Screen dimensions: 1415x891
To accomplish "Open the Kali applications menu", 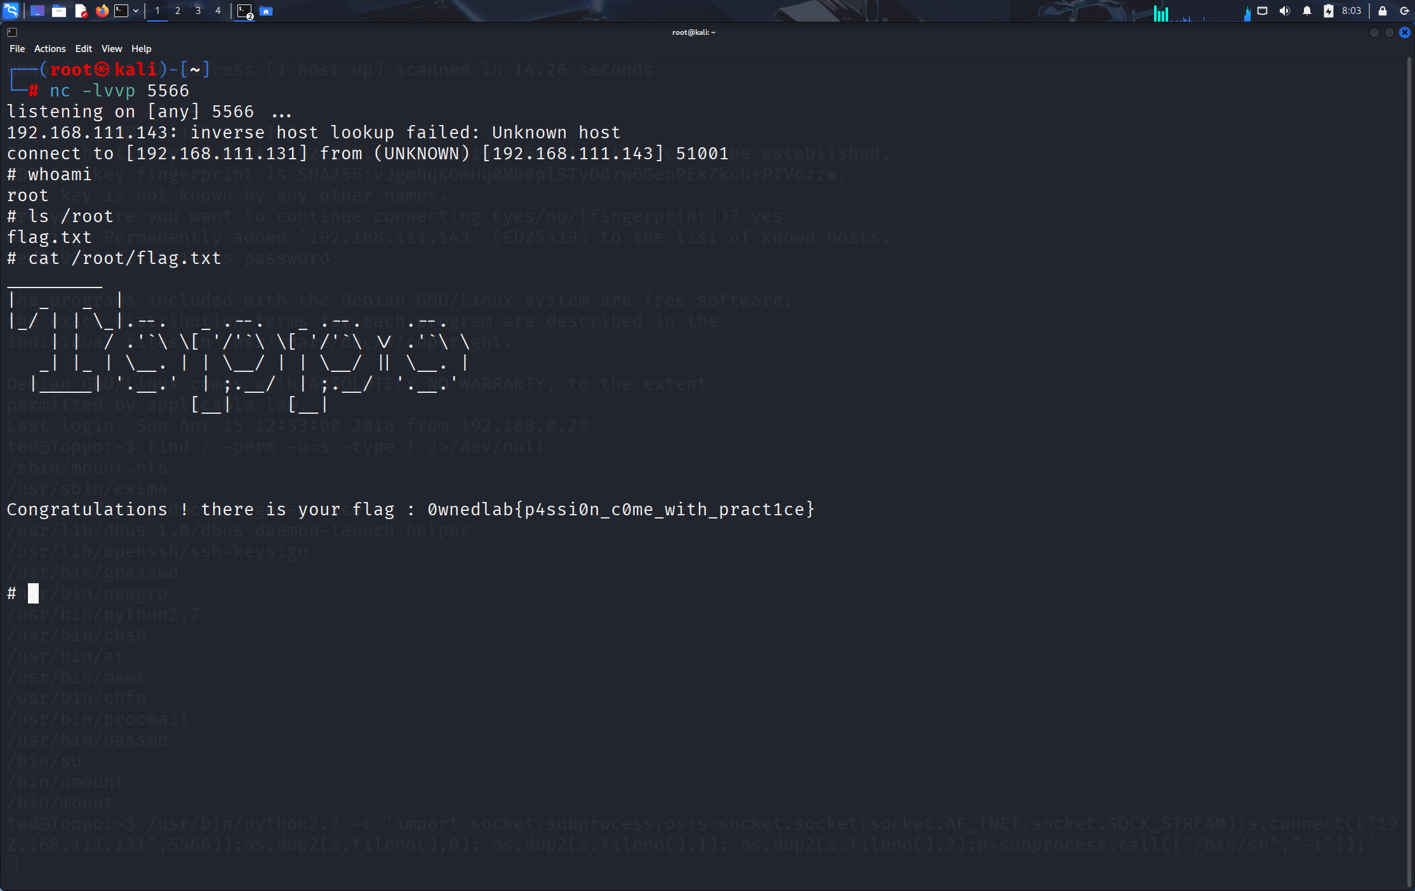I will (x=11, y=11).
